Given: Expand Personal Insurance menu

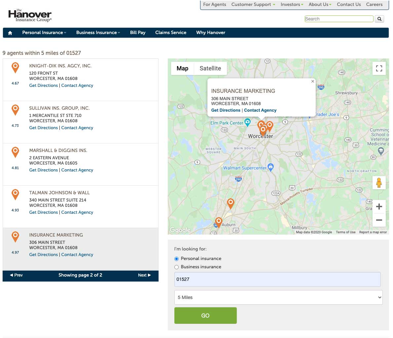Looking at the screenshot, I should [44, 33].
